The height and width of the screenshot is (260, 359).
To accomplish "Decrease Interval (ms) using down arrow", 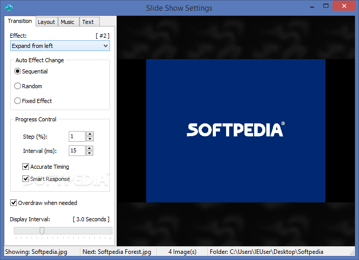I will [90, 153].
